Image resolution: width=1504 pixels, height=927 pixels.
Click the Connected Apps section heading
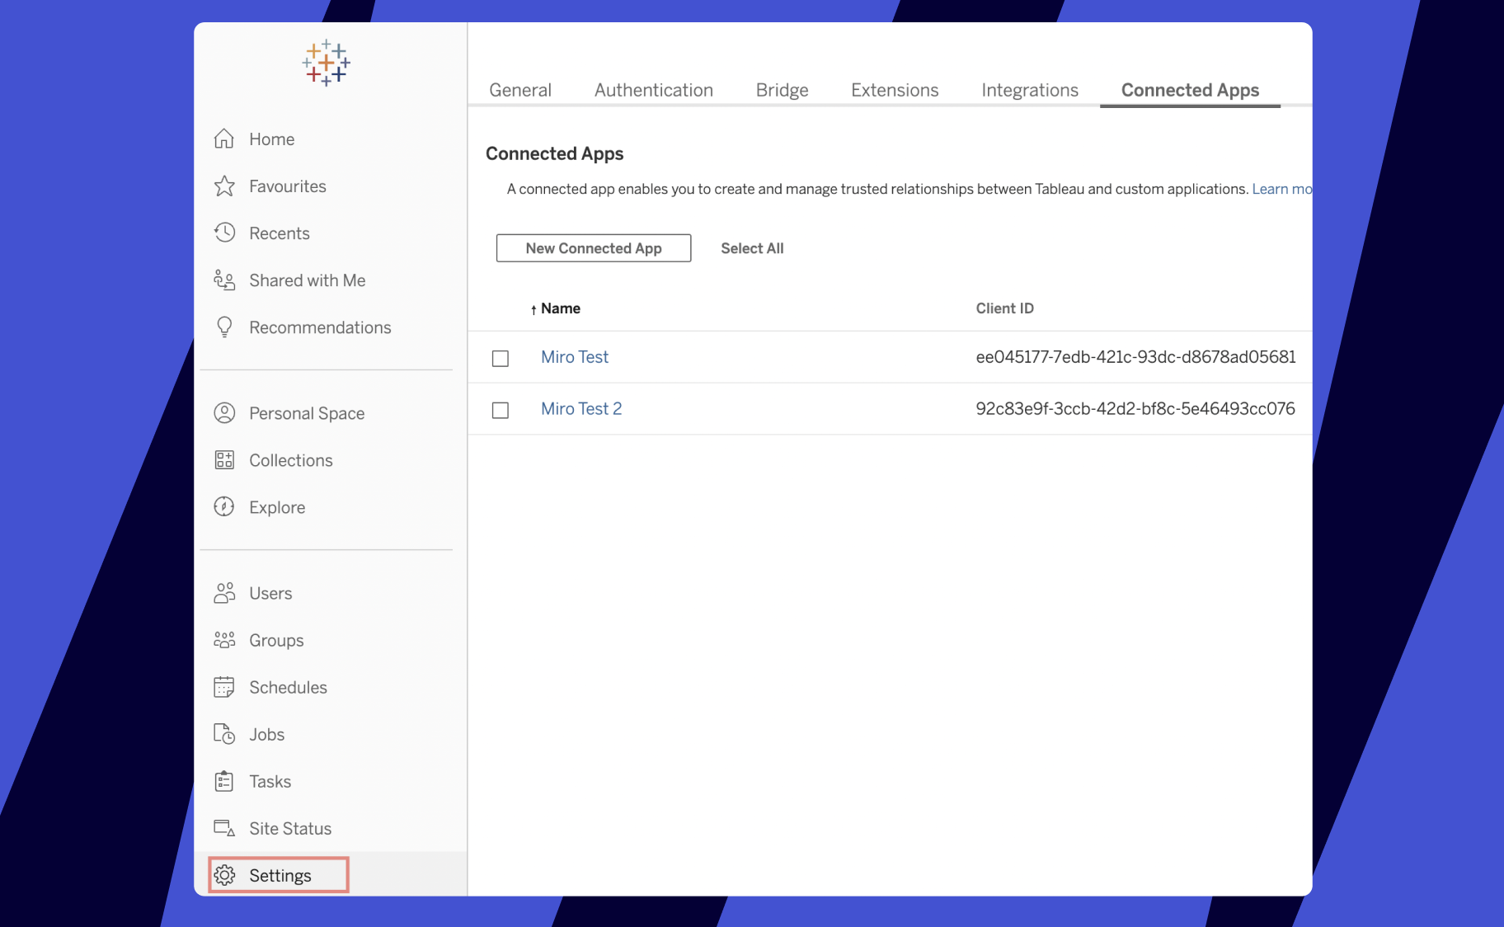click(554, 153)
